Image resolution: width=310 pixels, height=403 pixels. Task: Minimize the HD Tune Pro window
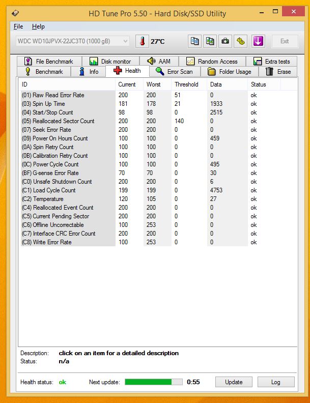click(262, 12)
